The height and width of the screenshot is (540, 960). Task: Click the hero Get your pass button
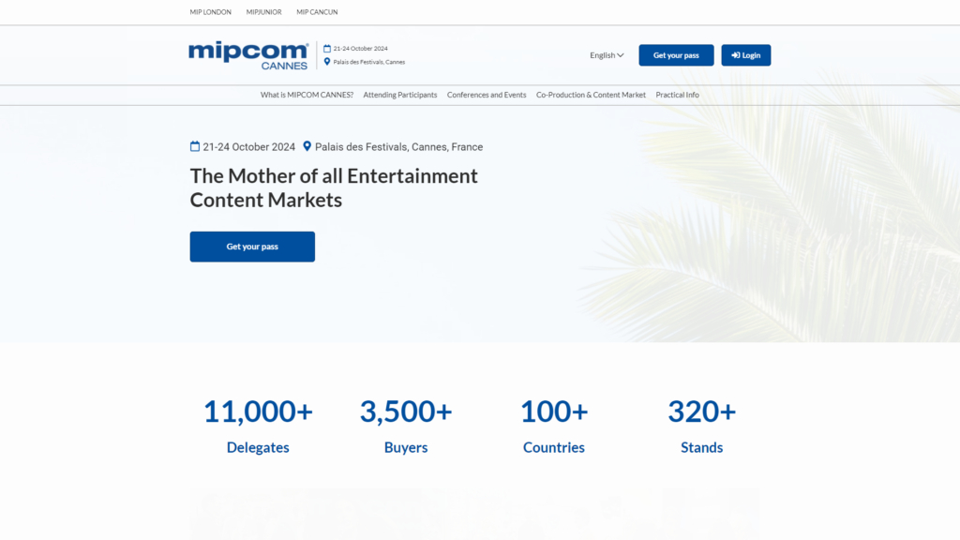252,247
